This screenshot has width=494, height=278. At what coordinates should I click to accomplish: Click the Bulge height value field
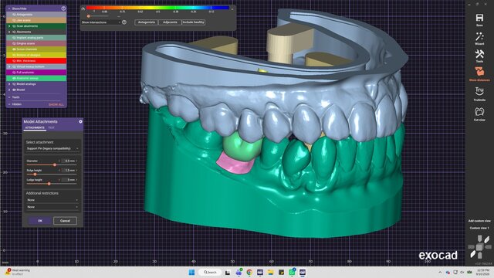tap(69, 170)
